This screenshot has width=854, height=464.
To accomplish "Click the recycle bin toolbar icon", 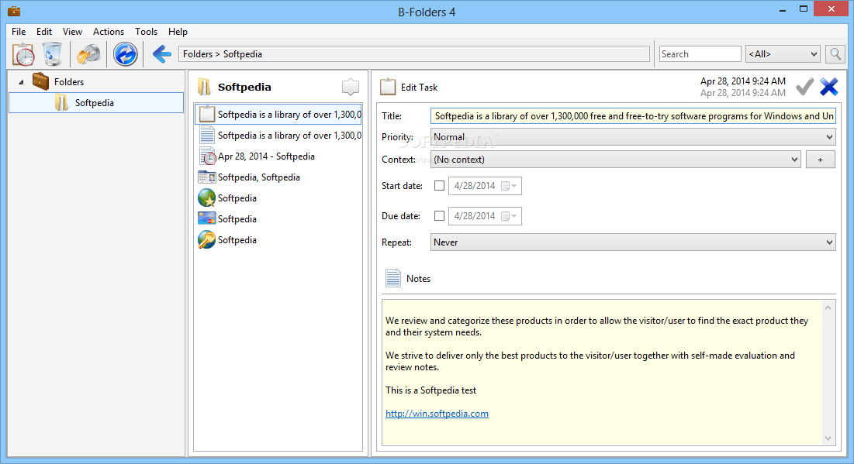I will pos(52,54).
